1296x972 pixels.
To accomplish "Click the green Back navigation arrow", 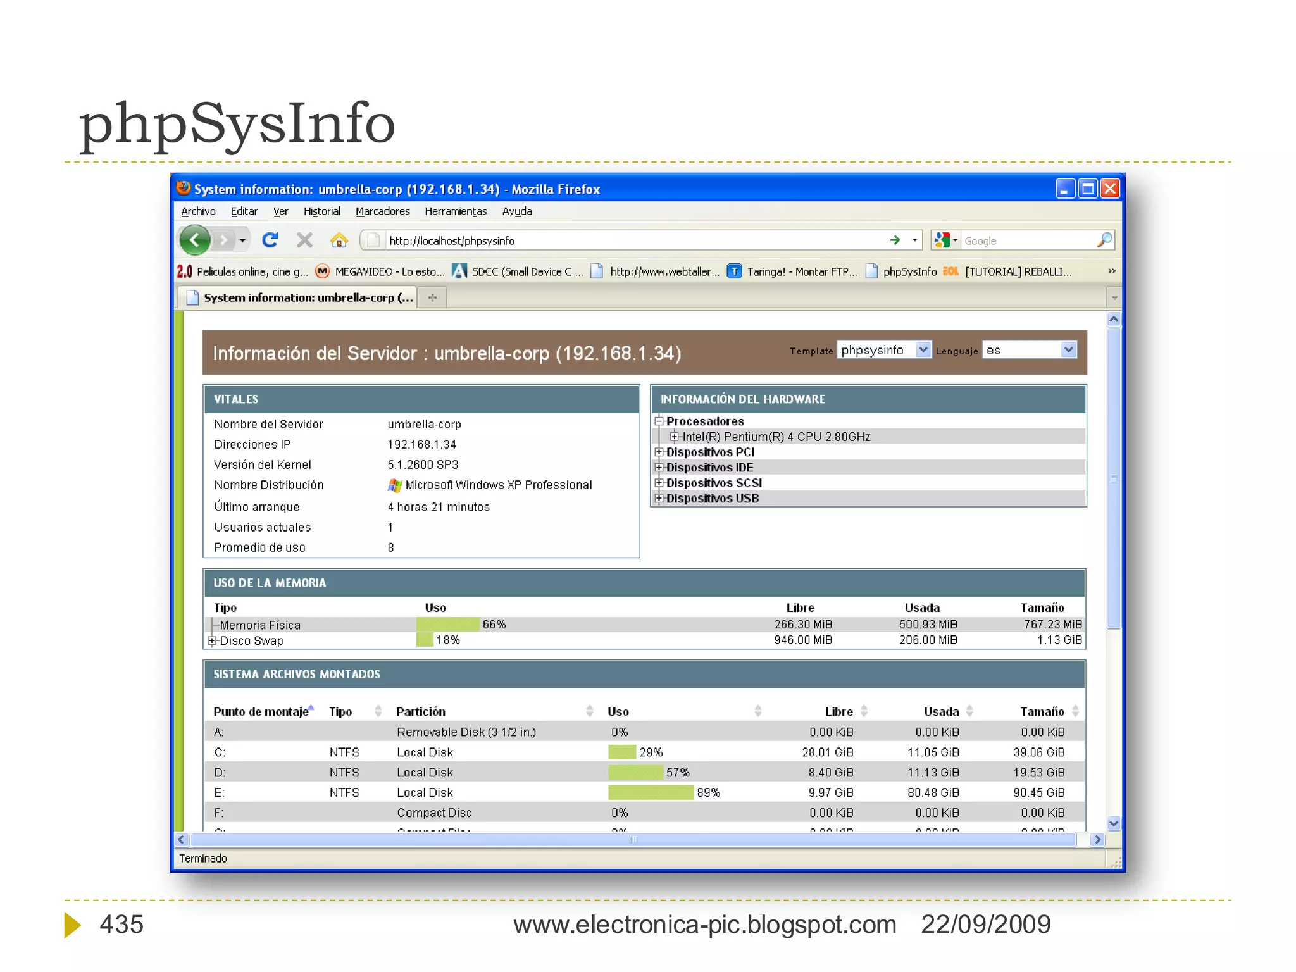I will 195,240.
